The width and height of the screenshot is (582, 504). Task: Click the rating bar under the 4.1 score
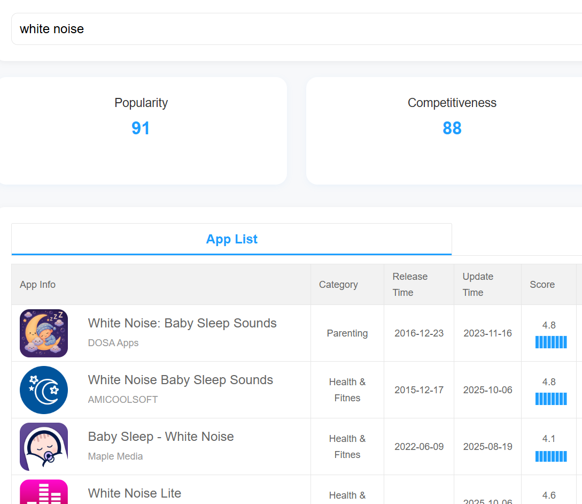tap(550, 456)
